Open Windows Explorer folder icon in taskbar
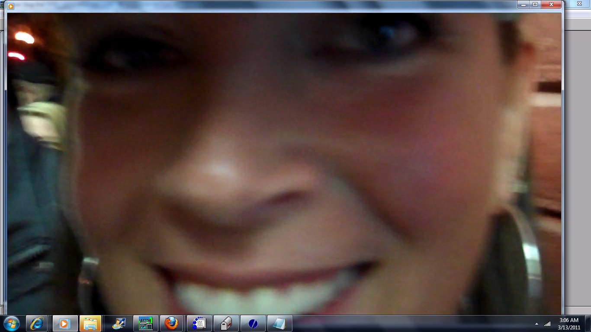Viewport: 591px width, 332px height. (x=90, y=323)
